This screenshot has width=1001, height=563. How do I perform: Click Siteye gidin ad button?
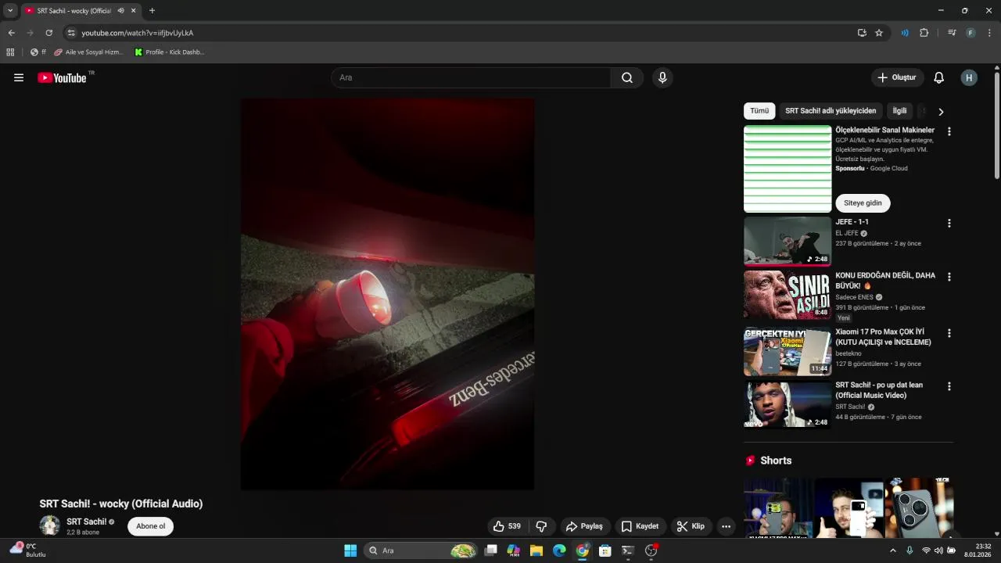point(863,203)
